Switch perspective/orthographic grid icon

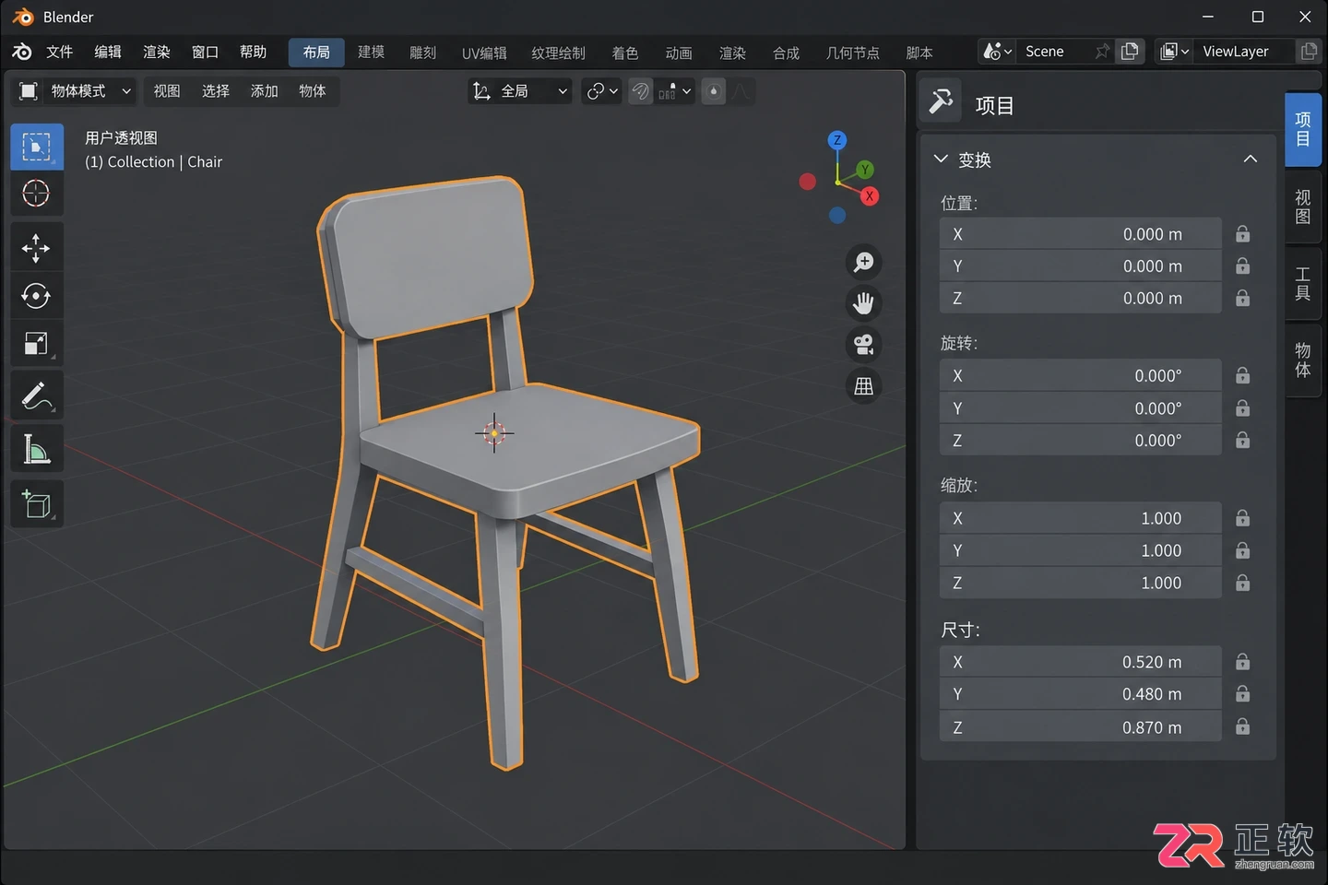[x=864, y=386]
